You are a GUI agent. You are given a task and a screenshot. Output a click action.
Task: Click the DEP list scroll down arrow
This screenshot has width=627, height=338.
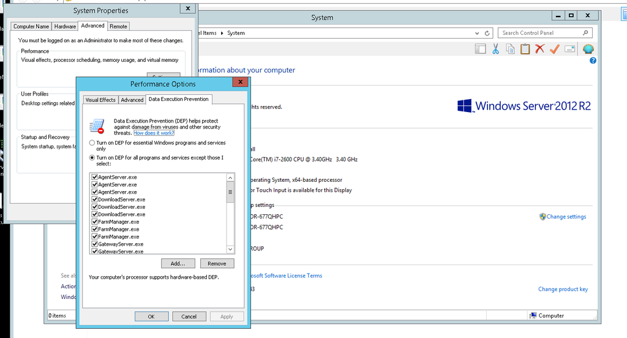click(230, 249)
